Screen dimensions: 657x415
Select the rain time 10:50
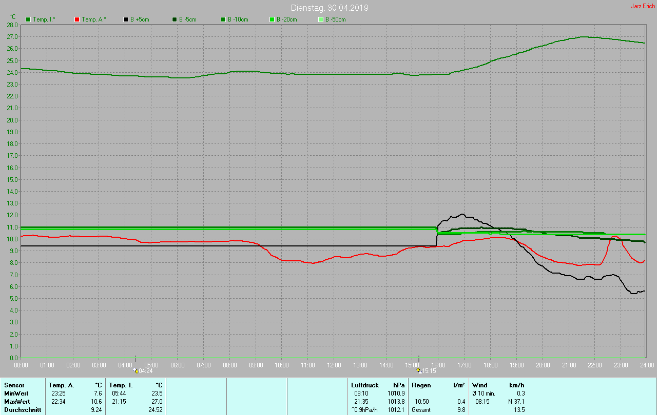coord(422,402)
